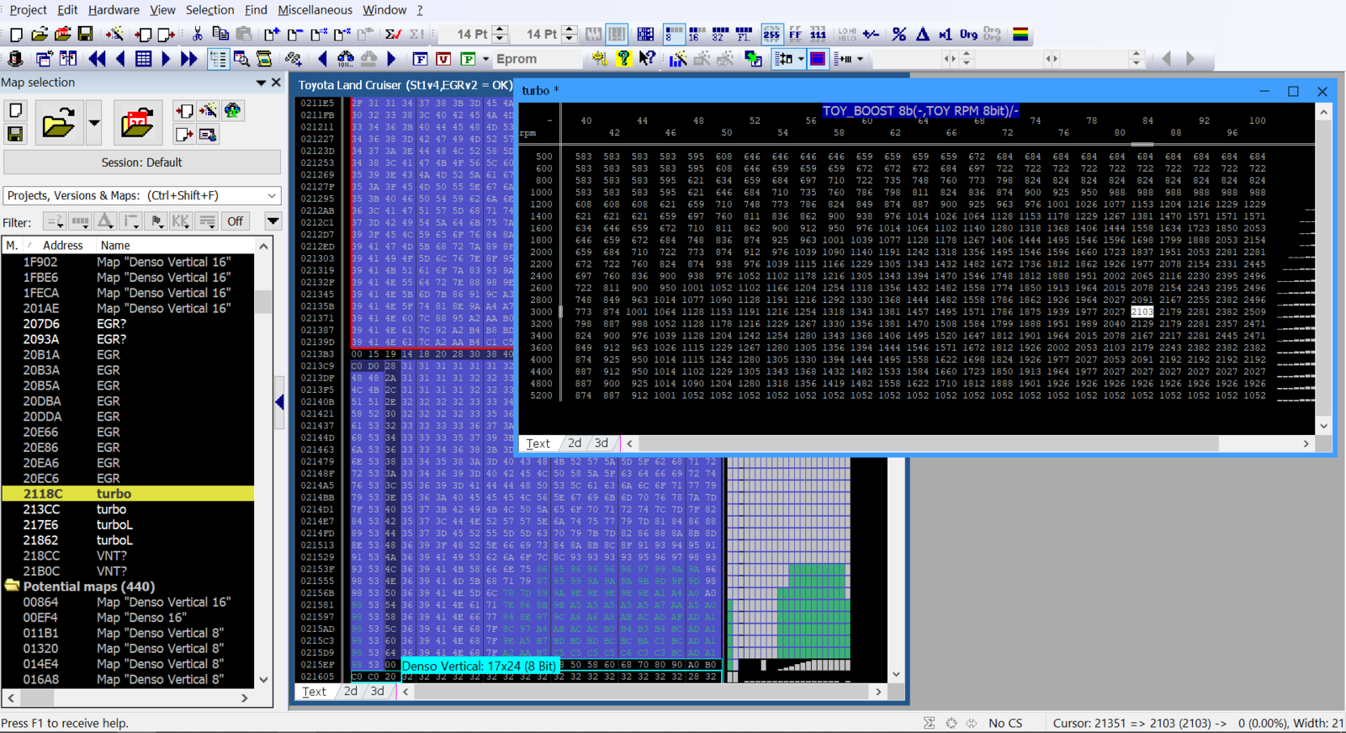Click the blue grid map icon between arrows

point(144,59)
